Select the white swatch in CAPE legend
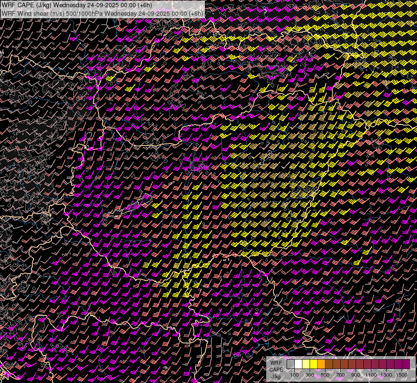 point(298,364)
